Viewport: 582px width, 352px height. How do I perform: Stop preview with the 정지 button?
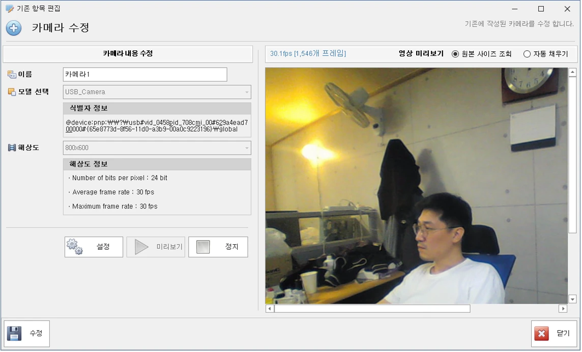(x=218, y=247)
